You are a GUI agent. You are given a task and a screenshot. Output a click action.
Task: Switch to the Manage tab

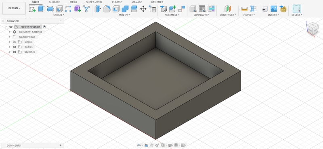(x=137, y=2)
